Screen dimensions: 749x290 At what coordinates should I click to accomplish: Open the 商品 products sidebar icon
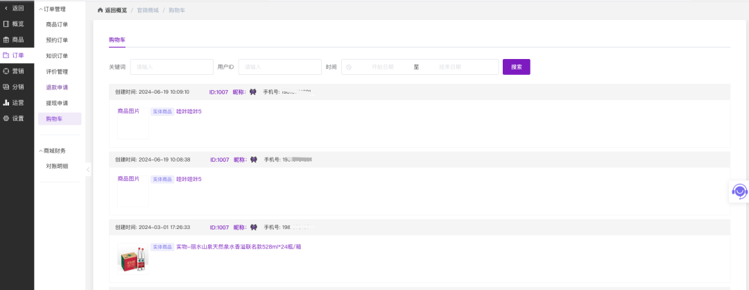click(x=6, y=40)
